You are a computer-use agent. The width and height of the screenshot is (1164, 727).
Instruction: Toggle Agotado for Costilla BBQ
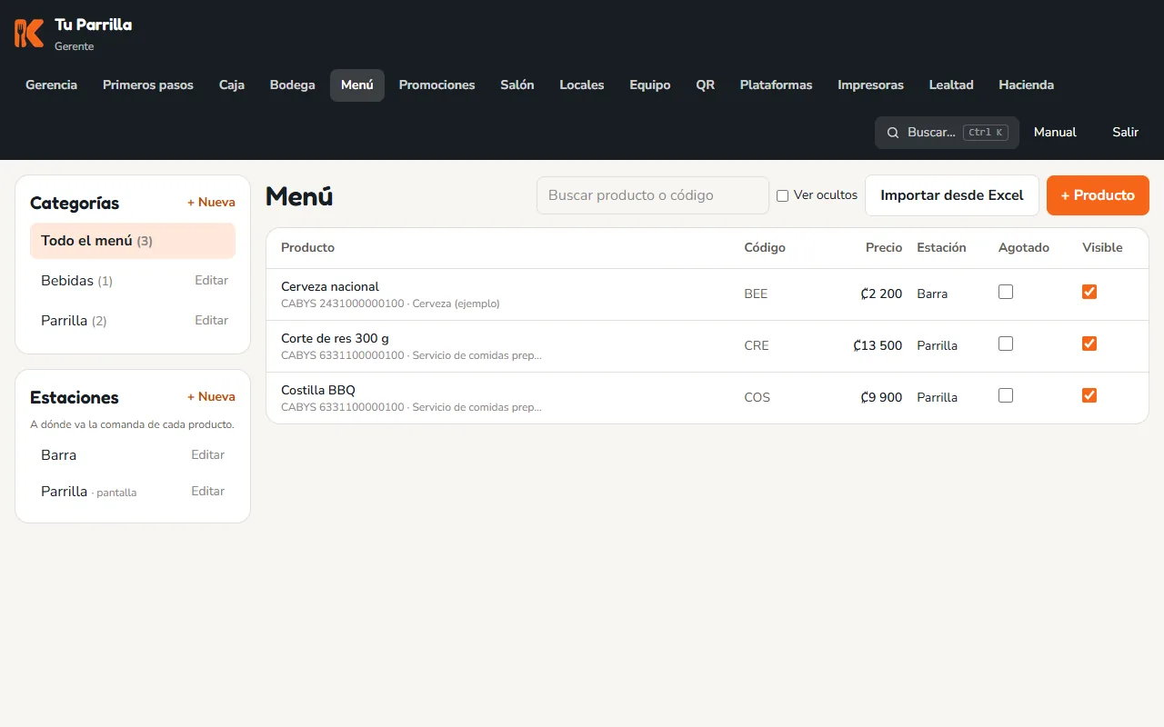tap(1006, 395)
